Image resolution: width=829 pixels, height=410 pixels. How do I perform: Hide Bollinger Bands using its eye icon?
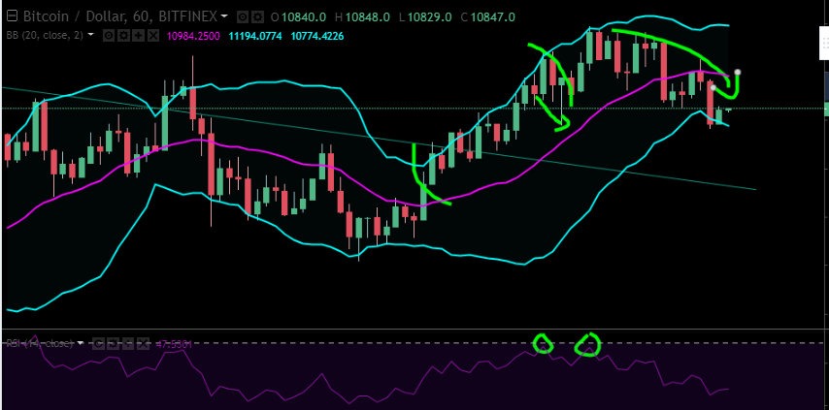coord(109,36)
